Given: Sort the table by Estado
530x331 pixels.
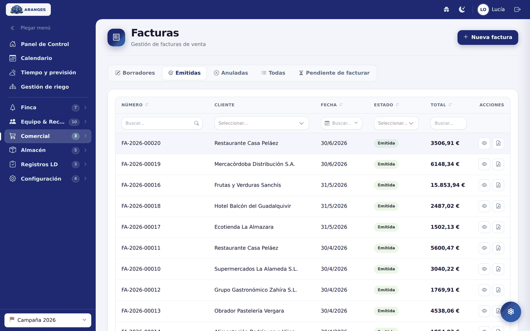Looking at the screenshot, I should click(397, 105).
